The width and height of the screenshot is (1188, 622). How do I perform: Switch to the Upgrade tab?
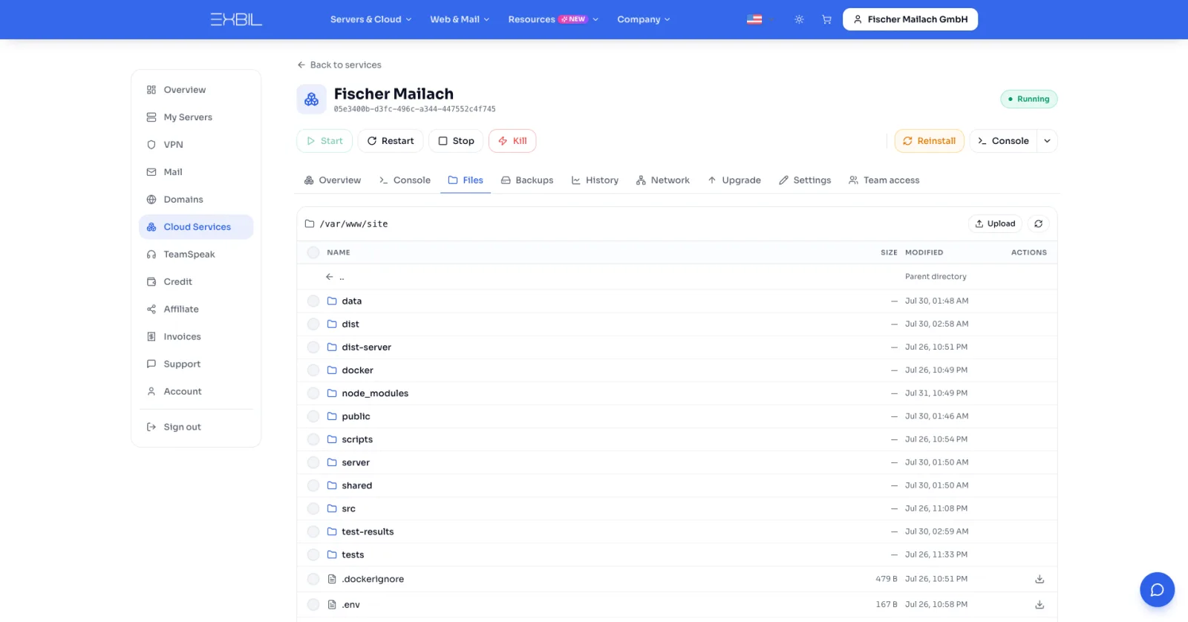click(x=734, y=180)
